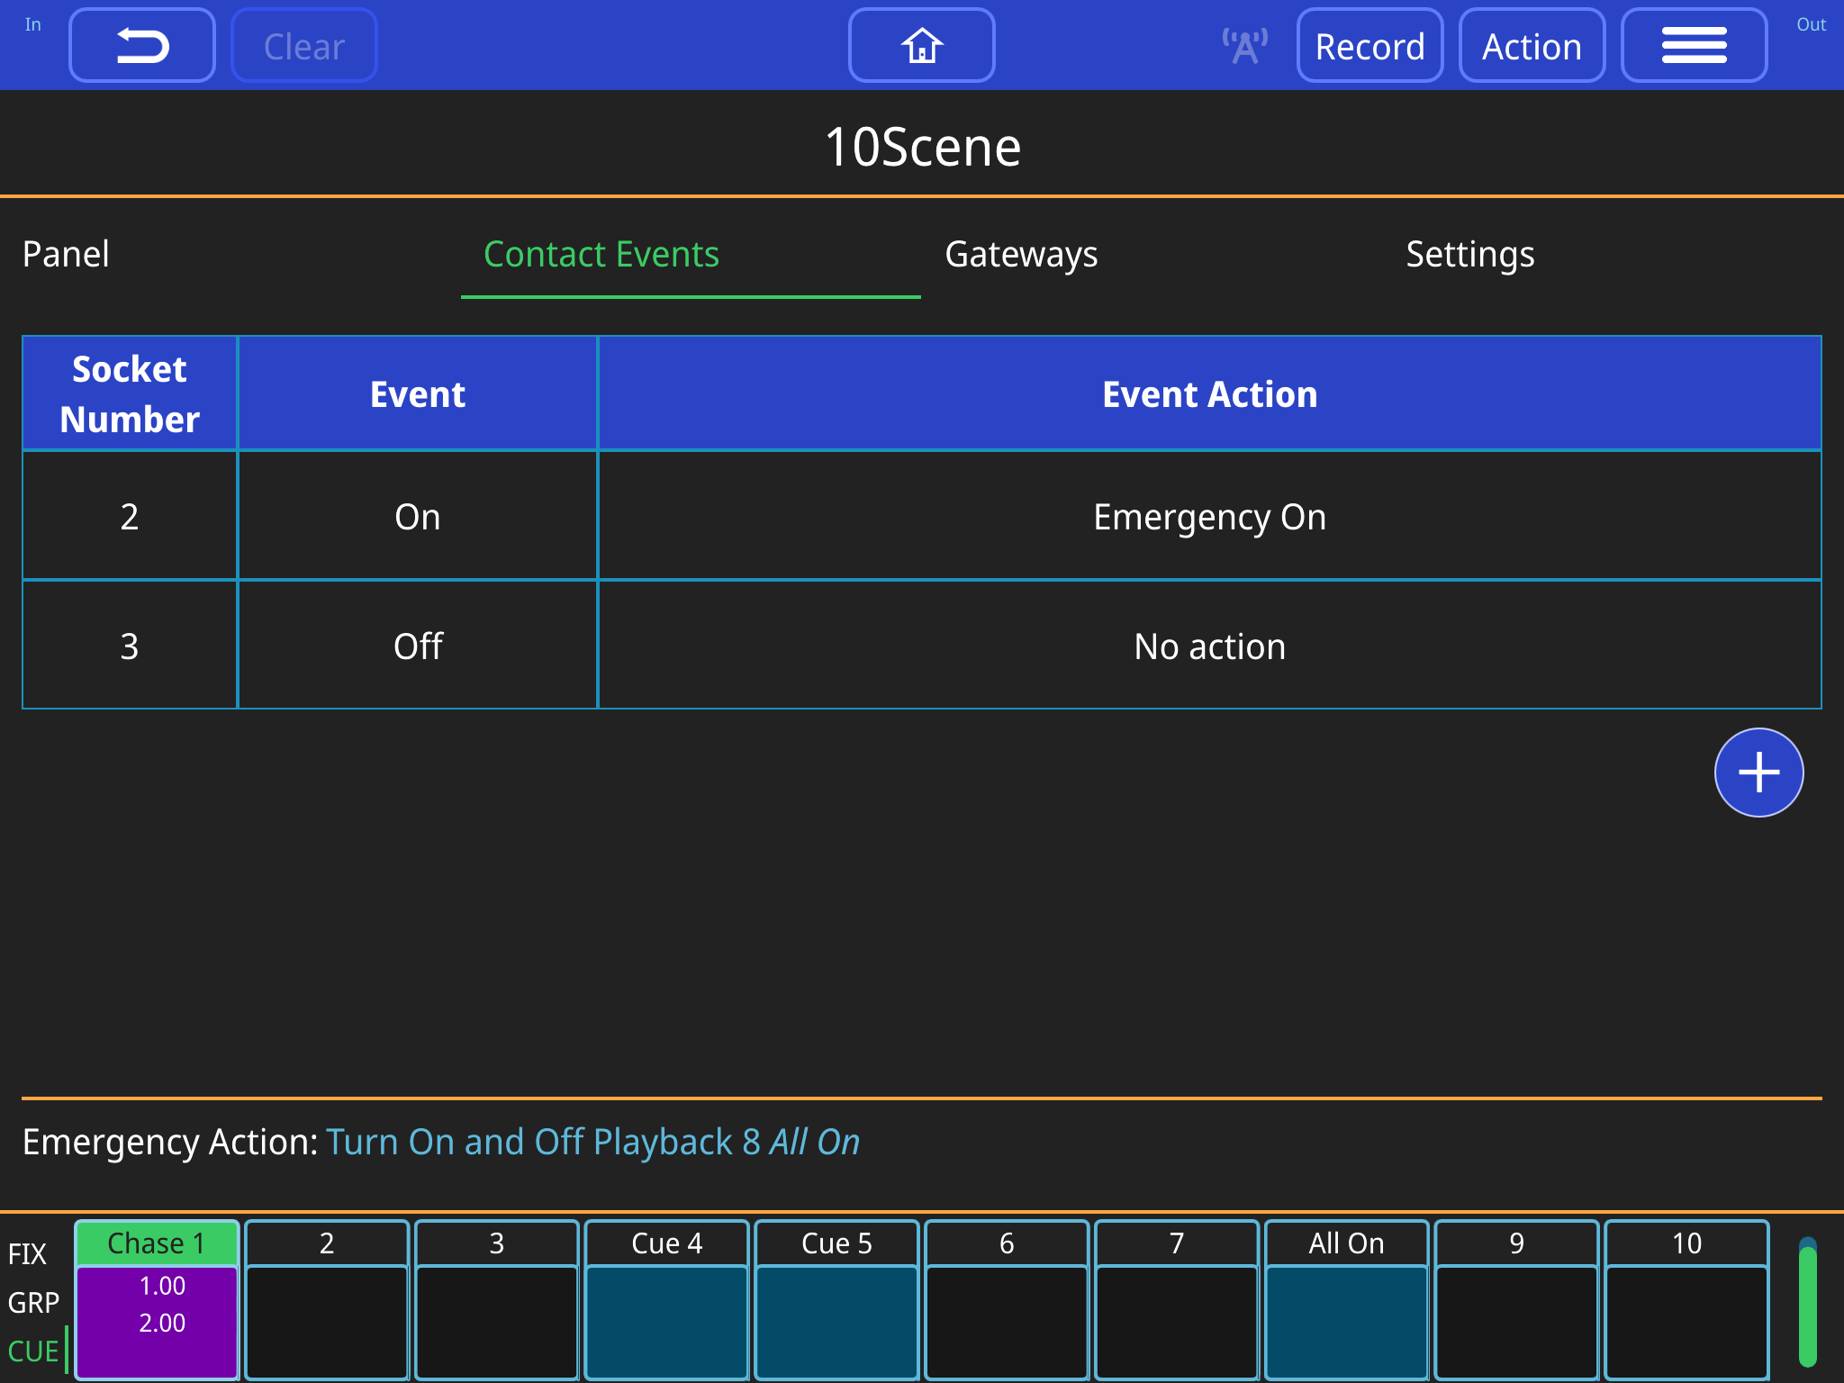Screen dimensions: 1844x1383
Task: Switch to the Settings tab
Action: tap(1470, 255)
